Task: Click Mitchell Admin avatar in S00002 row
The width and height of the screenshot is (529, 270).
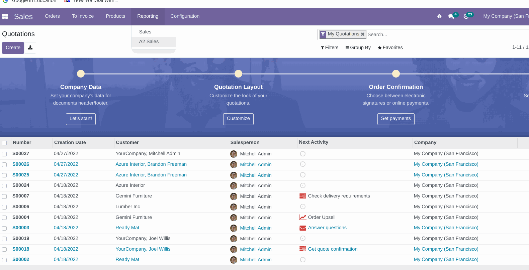Action: (x=234, y=260)
